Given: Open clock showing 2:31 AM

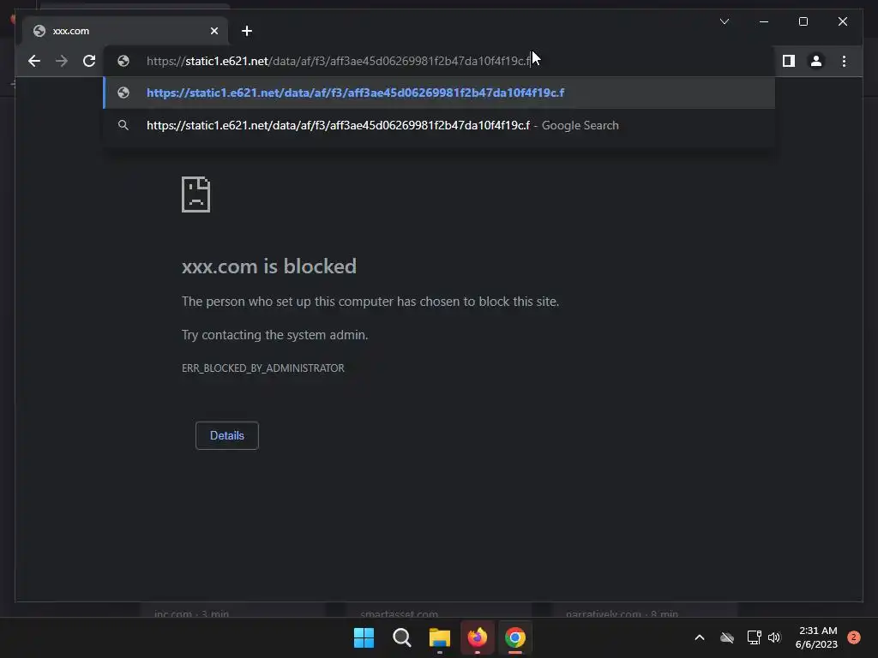Looking at the screenshot, I should tap(816, 637).
